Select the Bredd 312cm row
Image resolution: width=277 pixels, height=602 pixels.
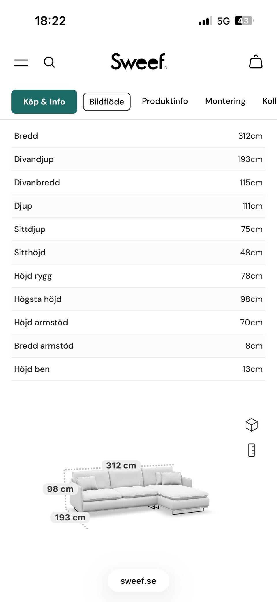coord(138,136)
